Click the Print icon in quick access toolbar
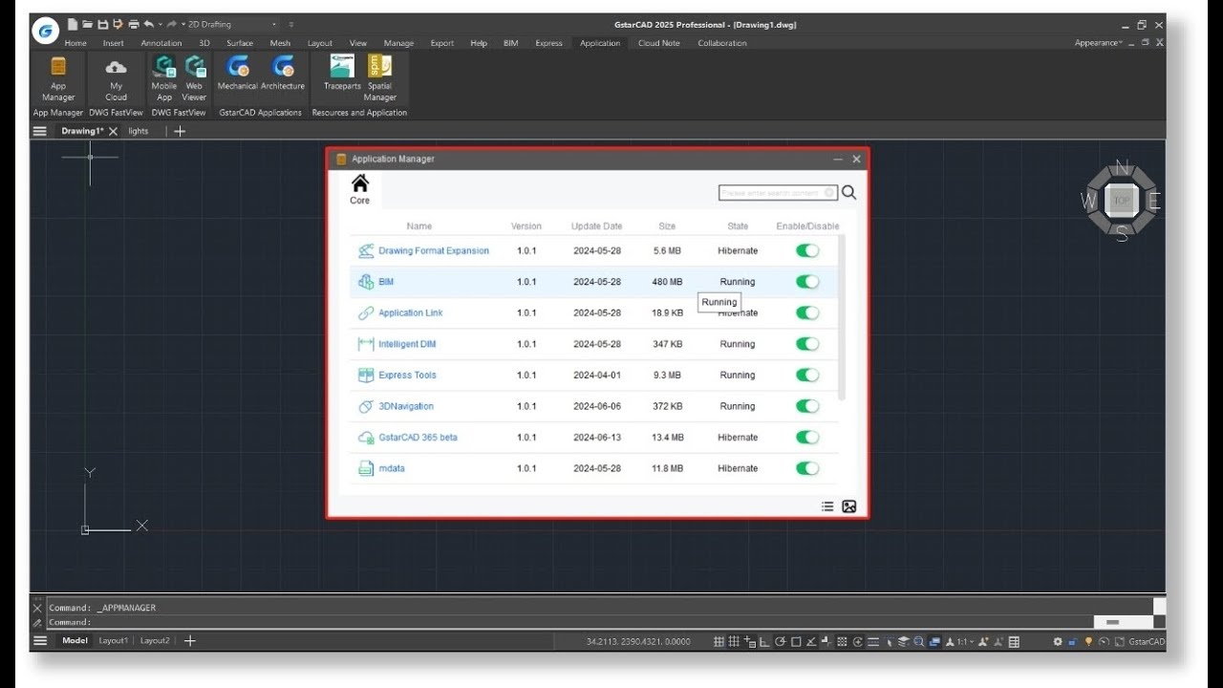 click(133, 24)
